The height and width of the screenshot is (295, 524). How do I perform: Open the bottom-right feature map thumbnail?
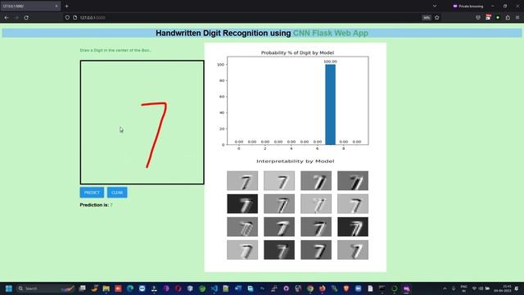coord(353,249)
